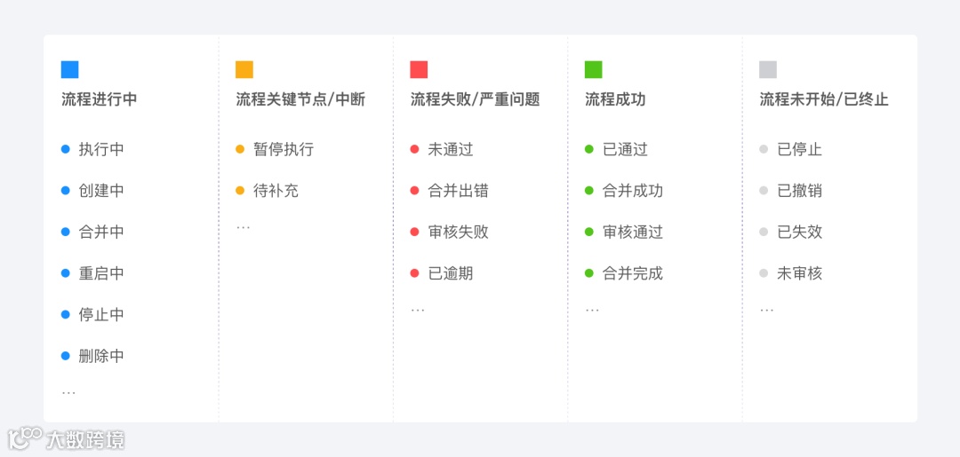The image size is (960, 457).
Task: Choose the 未审核 status label
Action: (800, 273)
